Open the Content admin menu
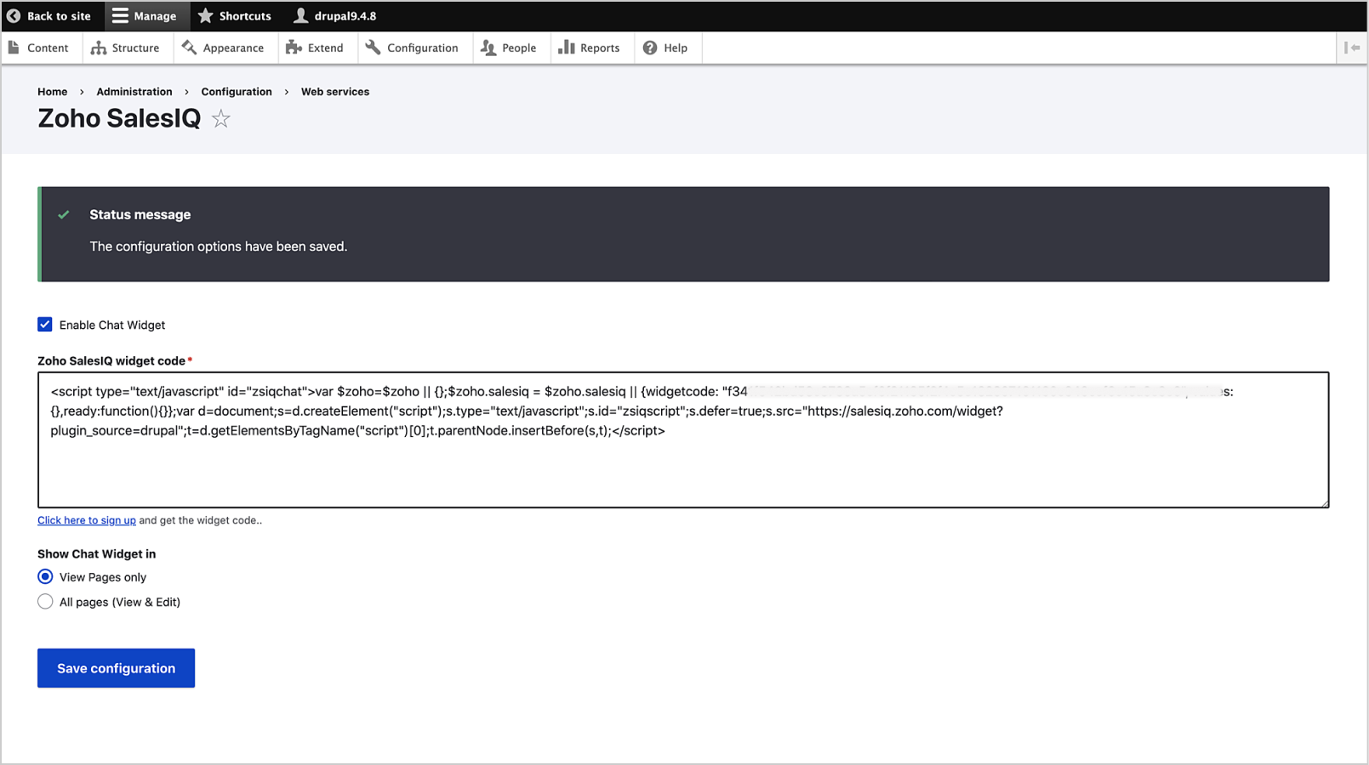The width and height of the screenshot is (1369, 765). click(x=38, y=48)
